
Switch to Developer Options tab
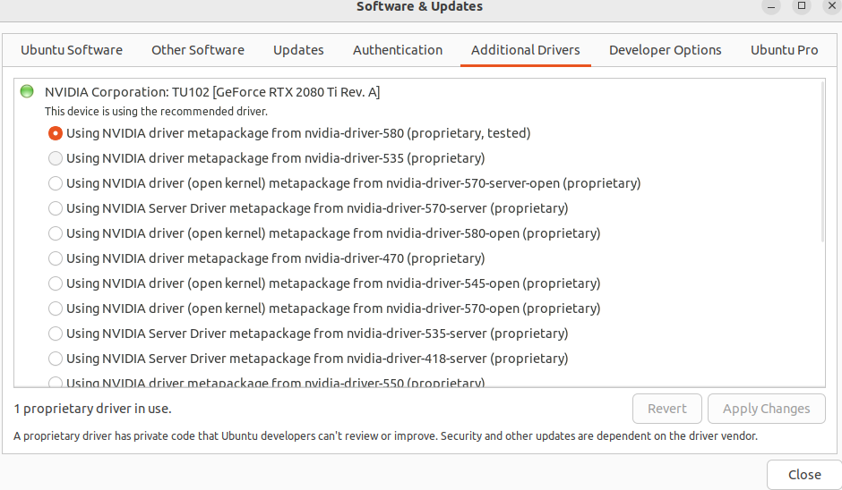click(x=665, y=50)
